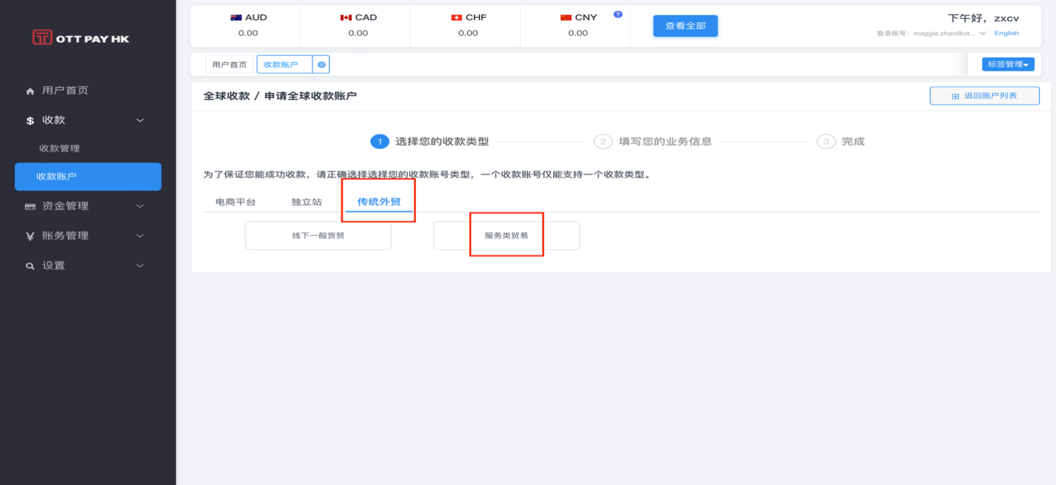Switch to the 电商平台 tab
The image size is (1056, 485).
pyautogui.click(x=235, y=202)
